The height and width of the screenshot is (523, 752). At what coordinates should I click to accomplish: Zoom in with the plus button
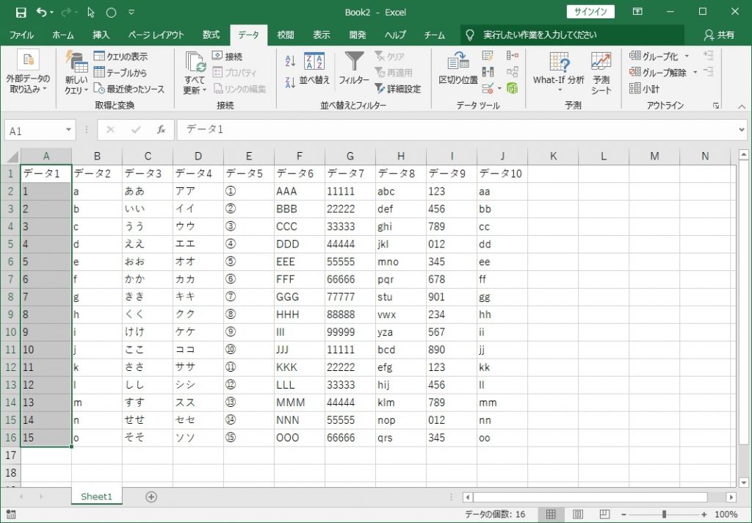pyautogui.click(x=704, y=514)
